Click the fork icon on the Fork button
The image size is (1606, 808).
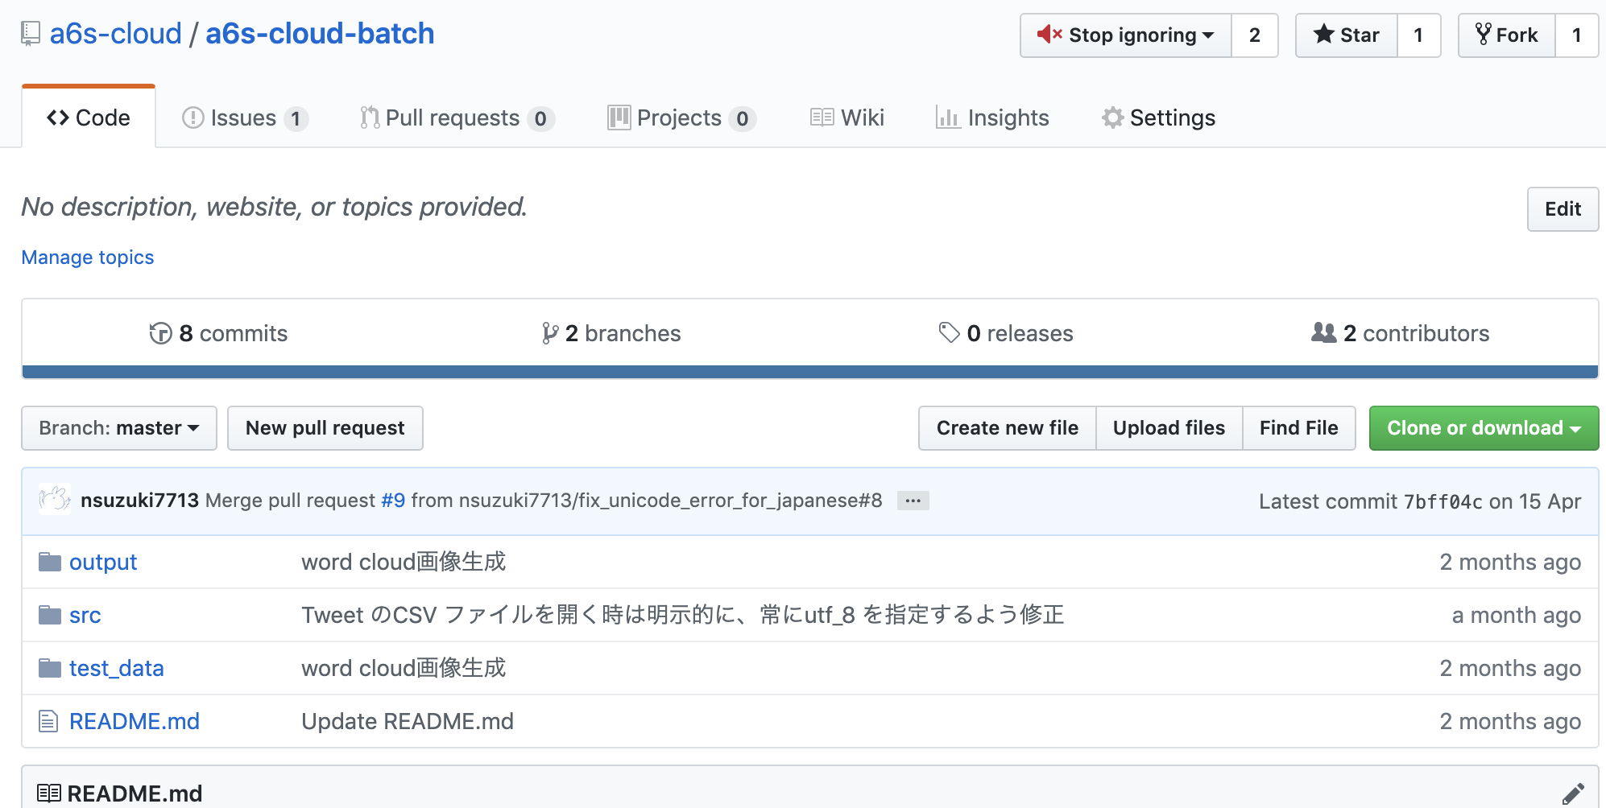(x=1483, y=35)
